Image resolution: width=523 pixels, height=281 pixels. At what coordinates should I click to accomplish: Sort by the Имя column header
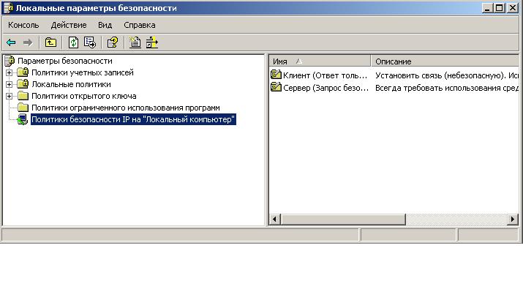coord(320,61)
